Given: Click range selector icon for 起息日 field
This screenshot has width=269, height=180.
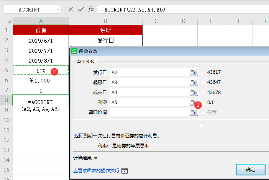Looking at the screenshot, I should [194, 82].
